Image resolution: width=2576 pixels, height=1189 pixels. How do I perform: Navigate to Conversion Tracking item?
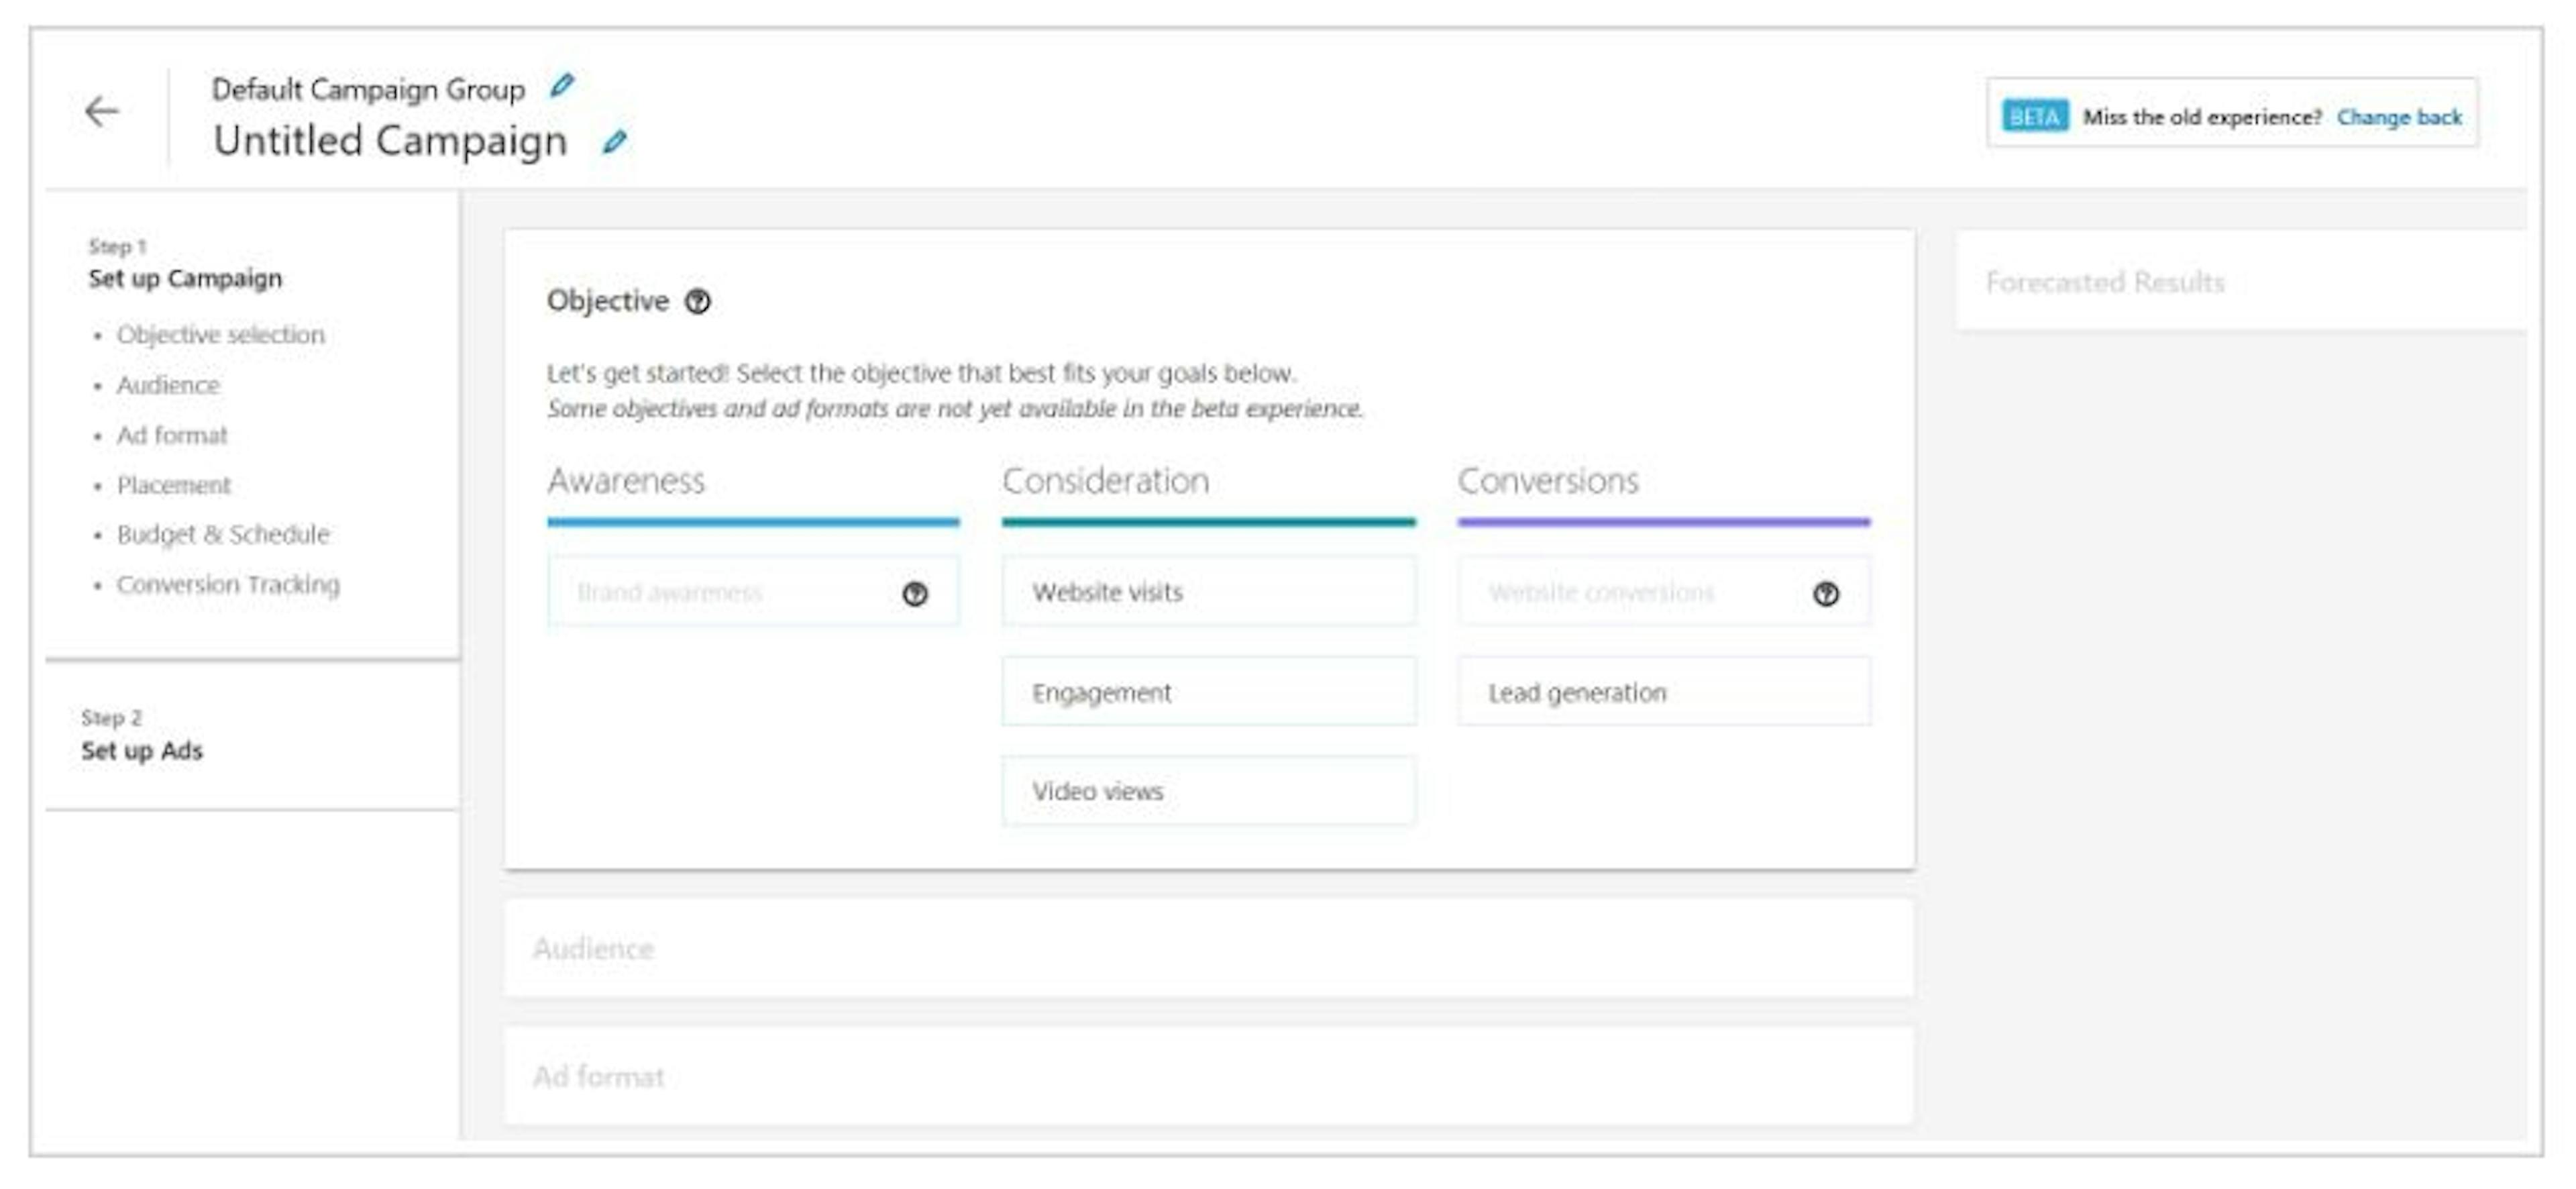coord(228,584)
